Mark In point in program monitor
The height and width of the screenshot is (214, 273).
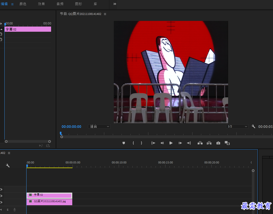[133, 143]
